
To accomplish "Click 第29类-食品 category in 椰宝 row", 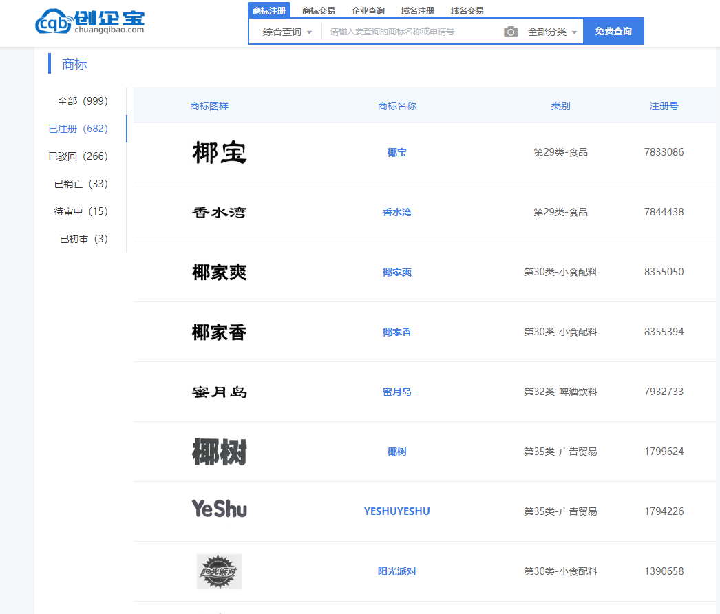I will point(561,152).
